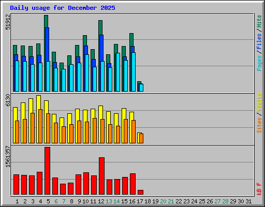Click the Hits legend label

(x=259, y=21)
